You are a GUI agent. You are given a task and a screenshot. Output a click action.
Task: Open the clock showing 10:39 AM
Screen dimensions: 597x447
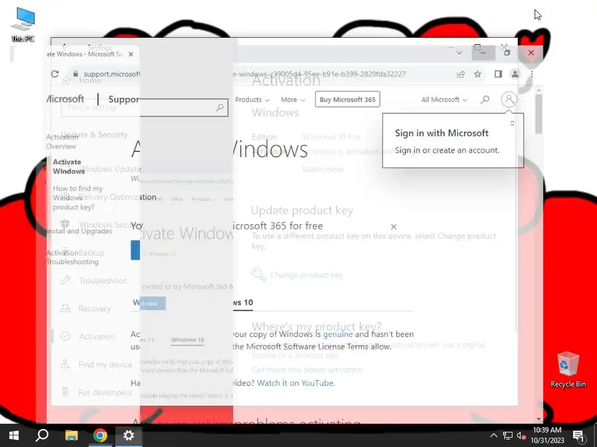(x=547, y=435)
